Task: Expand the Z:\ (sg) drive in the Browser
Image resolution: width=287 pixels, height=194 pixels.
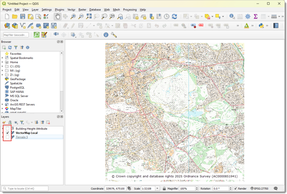Action: [2, 75]
